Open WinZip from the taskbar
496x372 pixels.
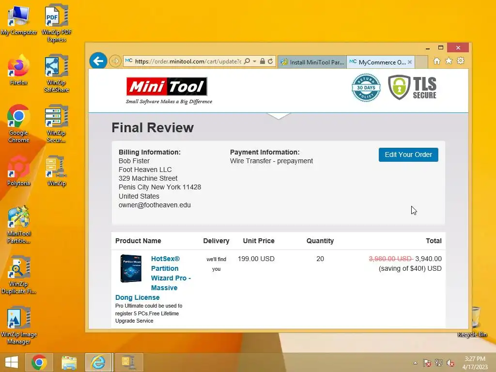128,362
